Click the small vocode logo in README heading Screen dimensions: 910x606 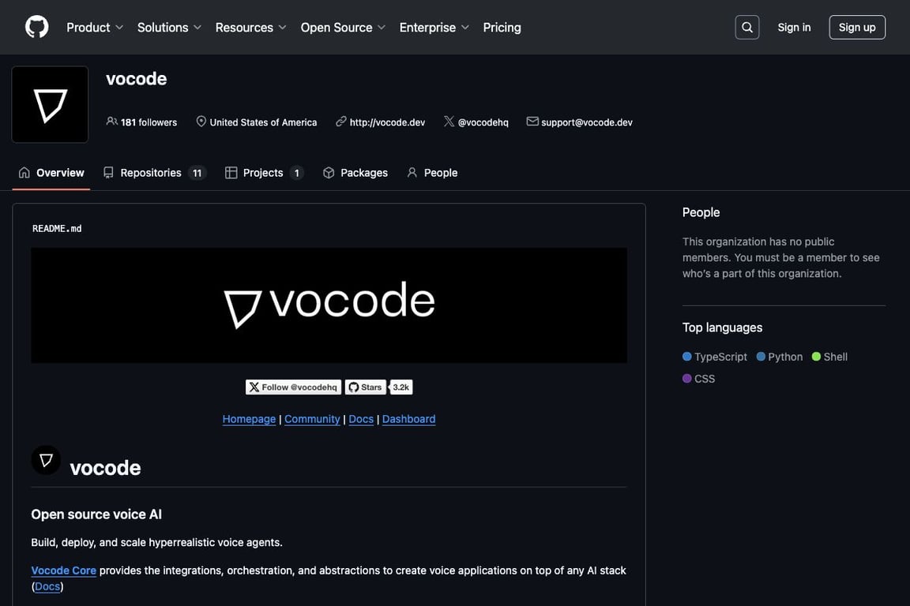click(x=46, y=461)
